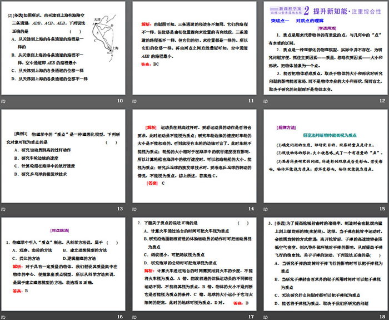
Task: Click the slide number label 12
Action: (x=381, y=101)
